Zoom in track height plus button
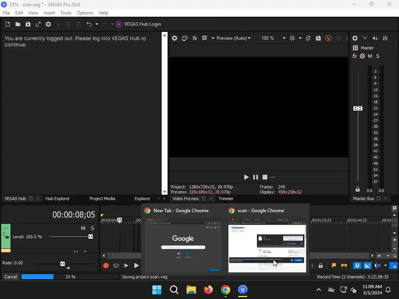Image resolution: width=399 pixels, height=299 pixels. point(395,240)
